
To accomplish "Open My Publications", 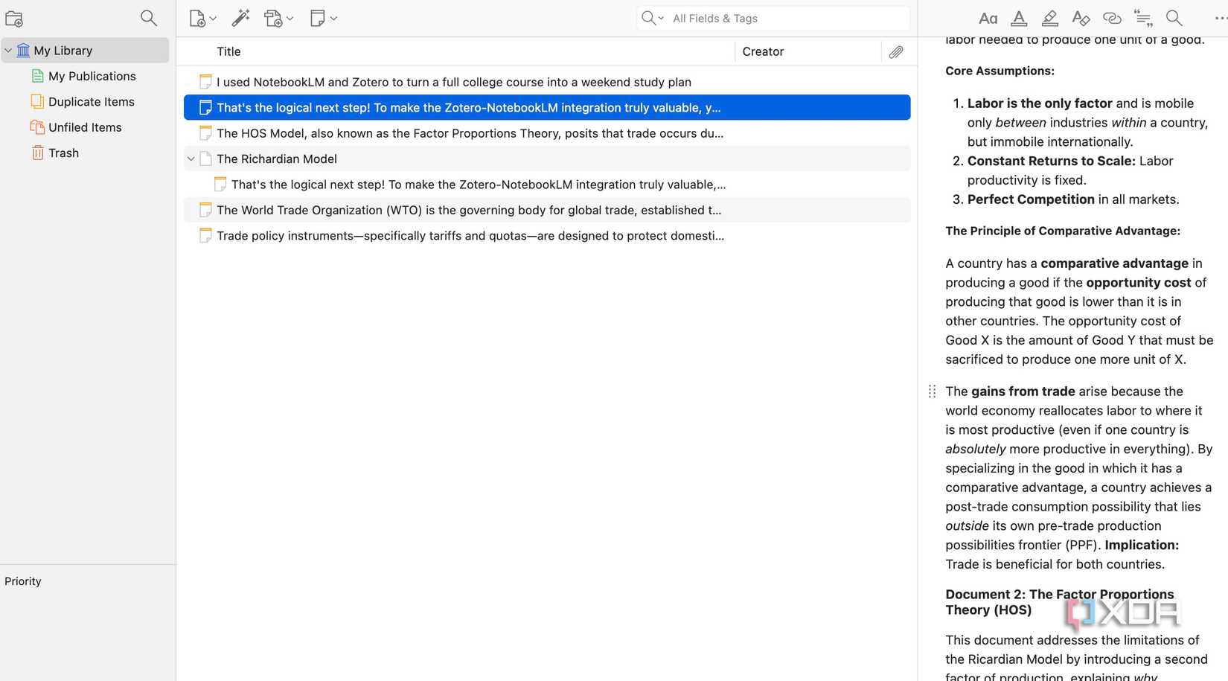I will [92, 76].
